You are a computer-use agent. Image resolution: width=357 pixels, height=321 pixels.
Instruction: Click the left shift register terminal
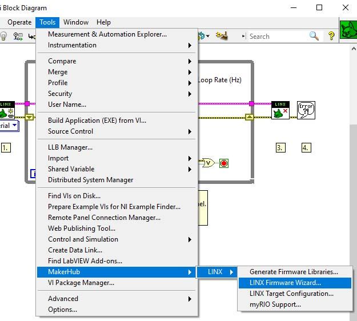coord(29,117)
